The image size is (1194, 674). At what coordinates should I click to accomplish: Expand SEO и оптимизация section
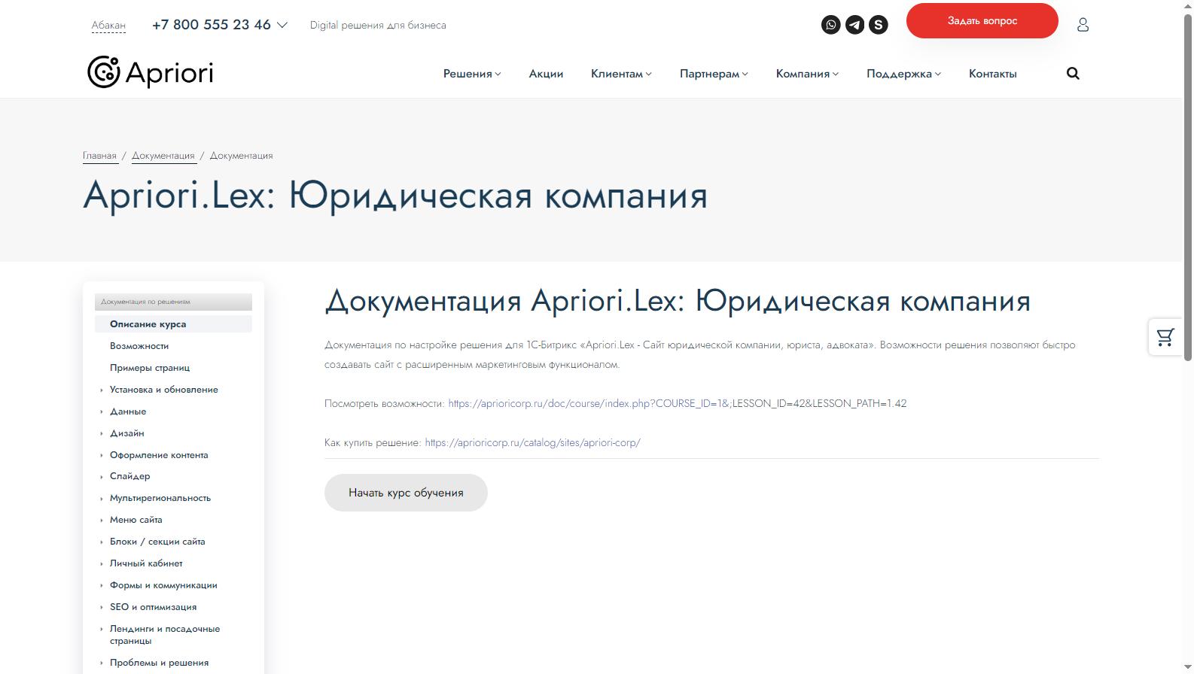click(x=153, y=607)
